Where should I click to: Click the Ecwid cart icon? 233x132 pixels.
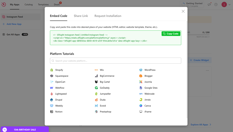[96, 106]
